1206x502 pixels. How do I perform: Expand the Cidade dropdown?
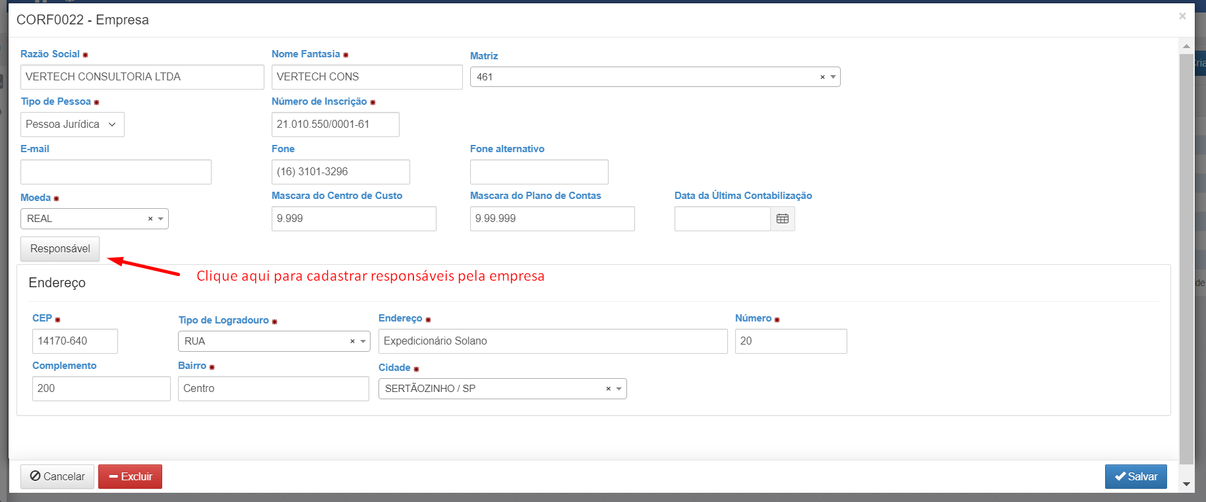tap(618, 389)
